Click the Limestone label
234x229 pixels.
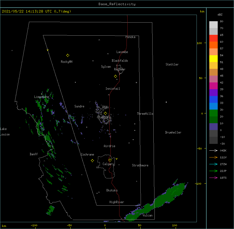coord(42,97)
